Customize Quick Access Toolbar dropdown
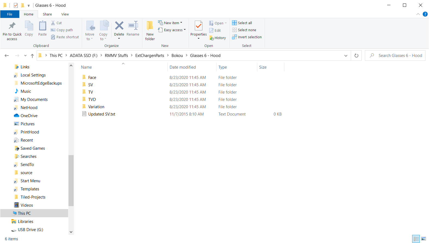Viewport: 429px width, 243px height. pos(29,5)
